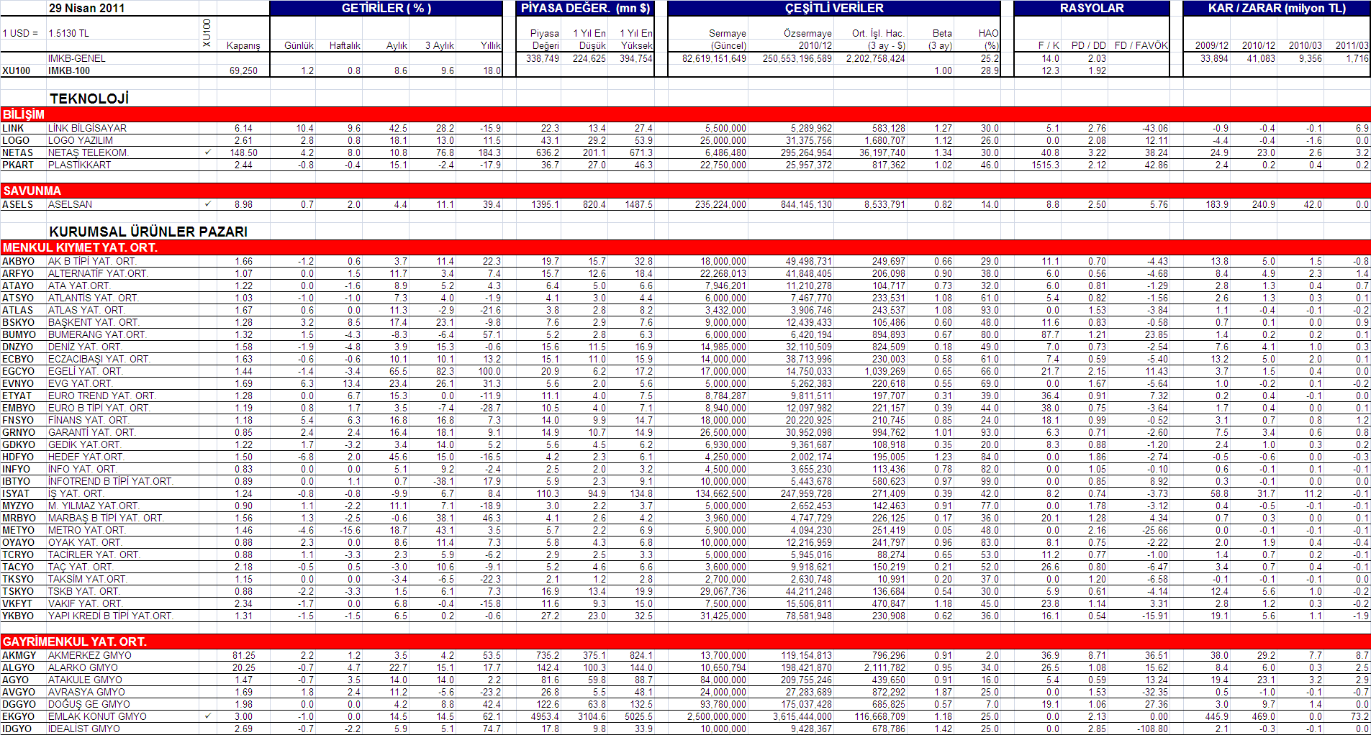Click the 'IMKB-100' index name

pyautogui.click(x=69, y=70)
